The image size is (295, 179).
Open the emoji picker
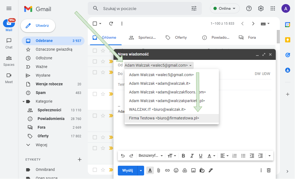coord(176,170)
